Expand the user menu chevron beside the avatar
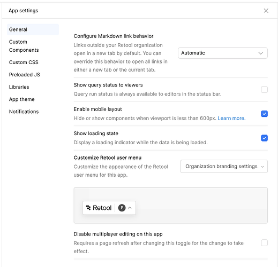Viewport: 278px width, 267px height. click(130, 208)
